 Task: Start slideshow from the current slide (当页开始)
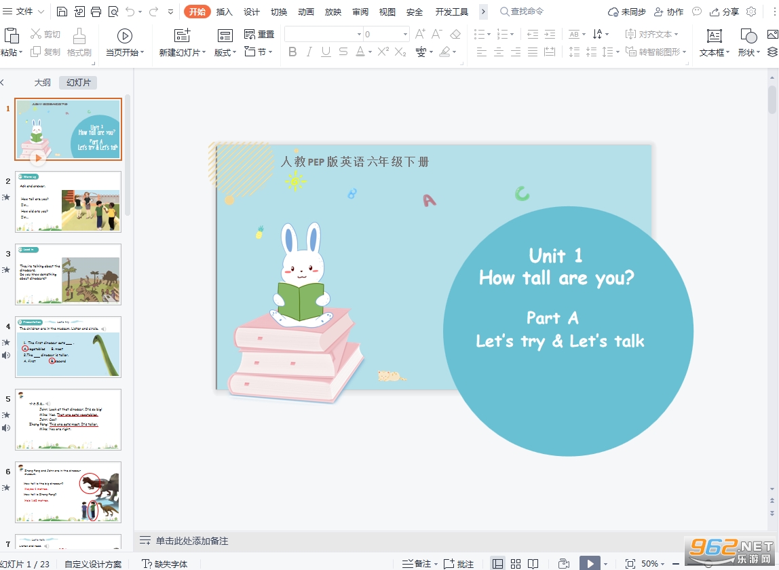(x=125, y=42)
